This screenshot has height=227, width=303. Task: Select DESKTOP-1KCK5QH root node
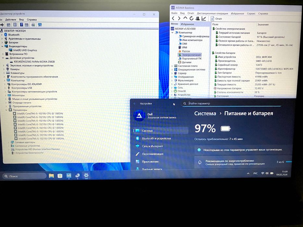[x=13, y=31]
